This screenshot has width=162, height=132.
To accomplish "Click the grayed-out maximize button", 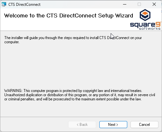I will tap(139, 5).
